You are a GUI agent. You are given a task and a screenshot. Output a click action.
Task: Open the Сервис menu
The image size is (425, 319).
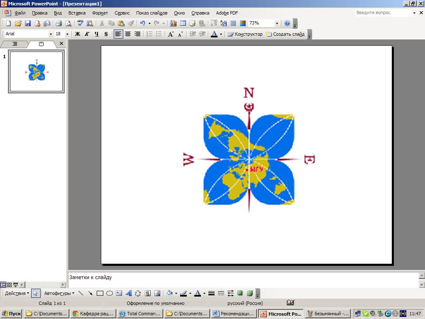[x=122, y=13]
